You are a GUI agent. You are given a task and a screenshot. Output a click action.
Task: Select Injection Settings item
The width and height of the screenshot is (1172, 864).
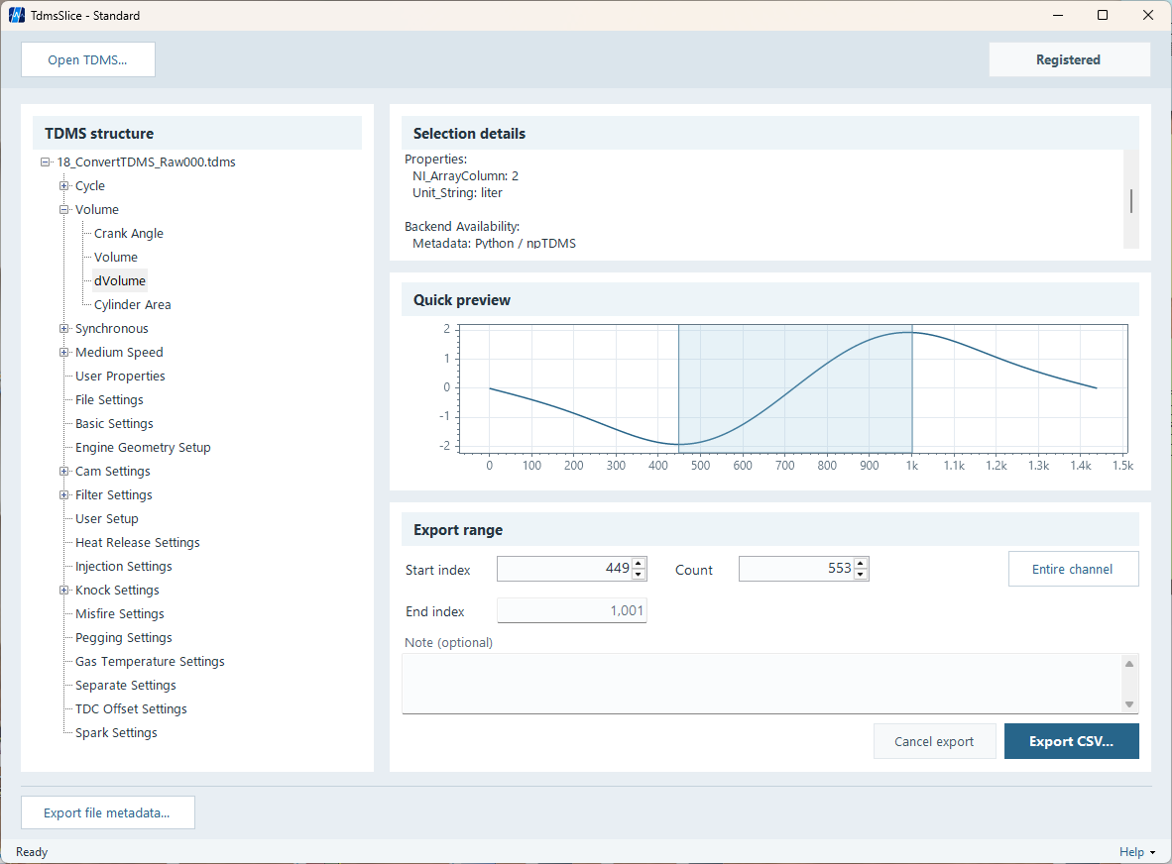click(x=123, y=566)
